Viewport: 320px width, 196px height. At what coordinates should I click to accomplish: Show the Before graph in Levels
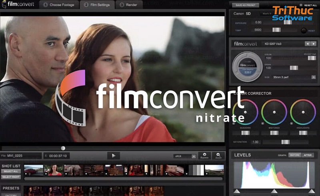pyautogui.click(x=294, y=155)
